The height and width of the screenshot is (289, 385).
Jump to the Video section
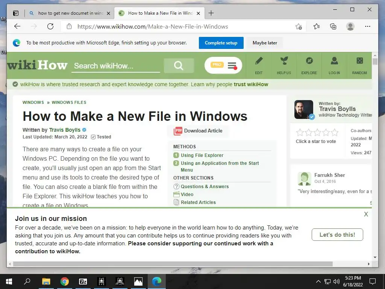click(x=187, y=195)
